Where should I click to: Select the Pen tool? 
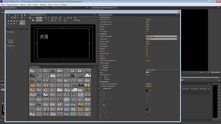pos(22,15)
